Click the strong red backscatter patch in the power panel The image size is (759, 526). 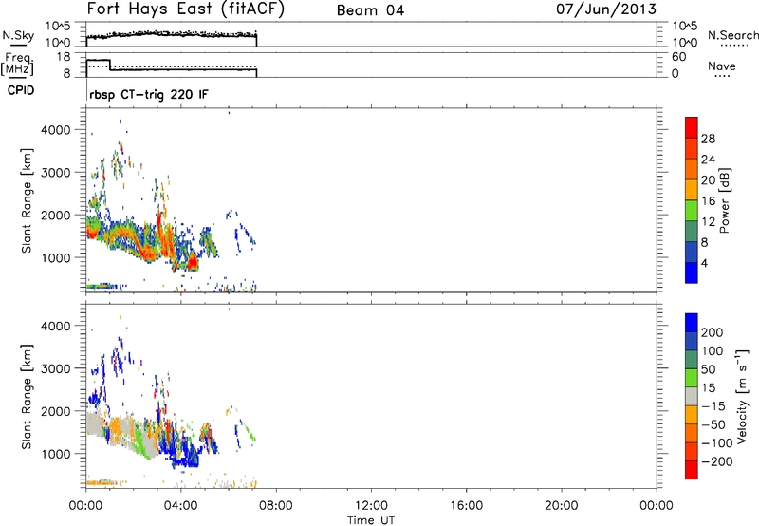193,262
